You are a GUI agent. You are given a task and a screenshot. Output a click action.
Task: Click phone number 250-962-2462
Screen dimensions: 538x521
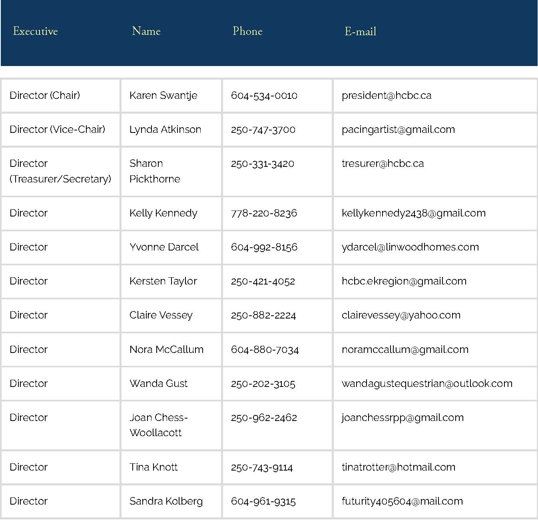[x=264, y=417]
